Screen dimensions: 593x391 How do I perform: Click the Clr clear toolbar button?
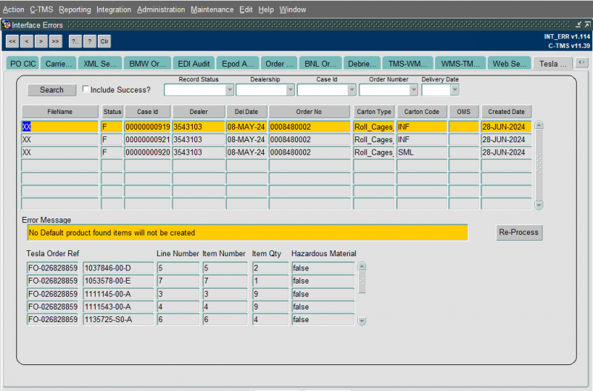click(x=105, y=41)
